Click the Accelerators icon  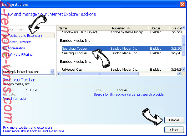pyautogui.click(x=5, y=48)
